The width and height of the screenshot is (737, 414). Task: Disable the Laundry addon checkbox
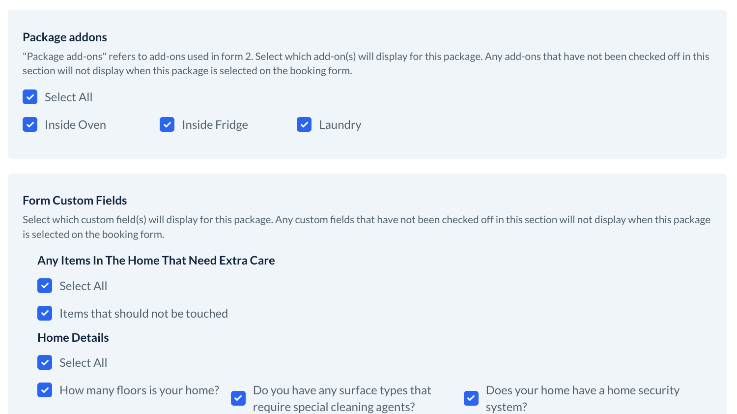pyautogui.click(x=304, y=124)
